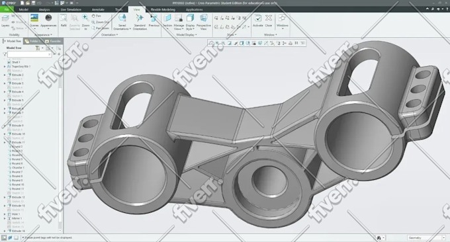The height and width of the screenshot is (242, 450).
Task: Click the in-graphics Zoom In icon
Action: pyautogui.click(x=217, y=43)
